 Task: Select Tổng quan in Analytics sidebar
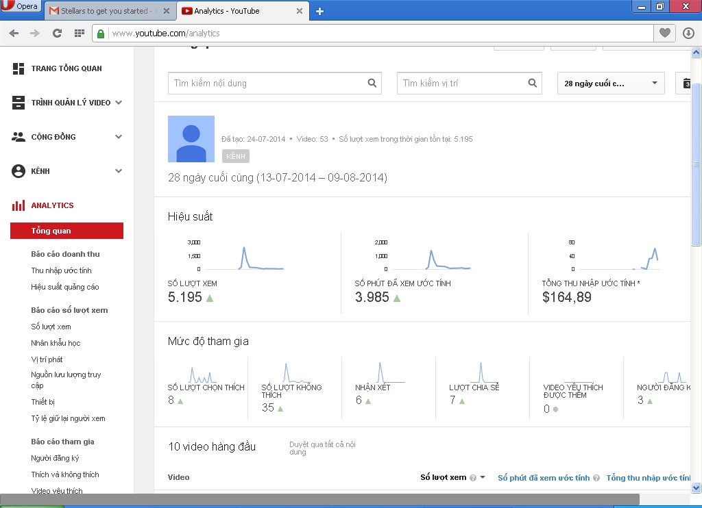(66, 231)
